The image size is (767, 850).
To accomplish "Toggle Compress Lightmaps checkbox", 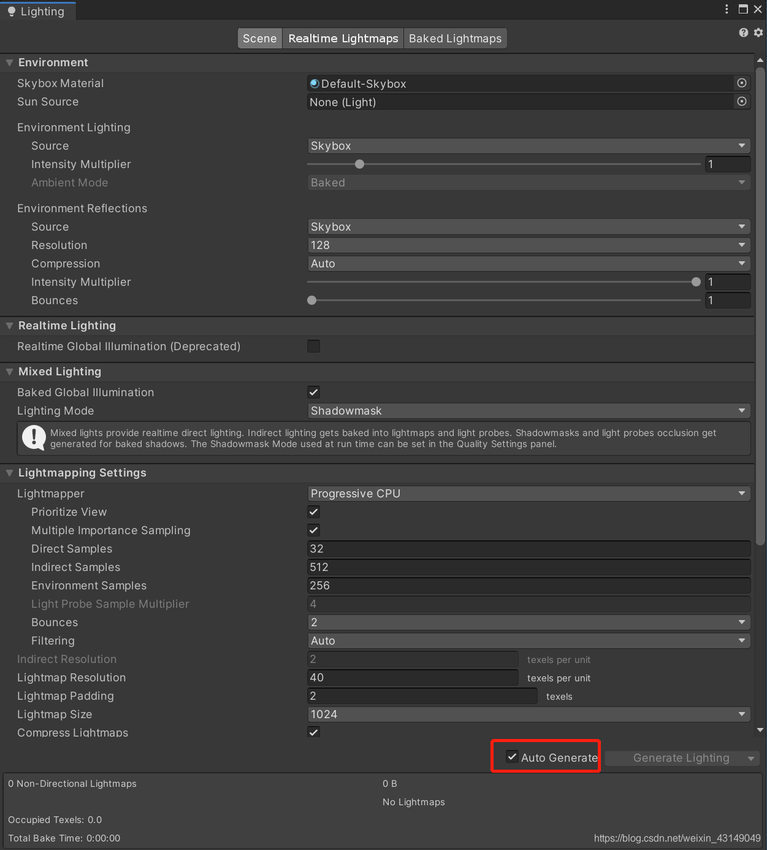I will [313, 732].
